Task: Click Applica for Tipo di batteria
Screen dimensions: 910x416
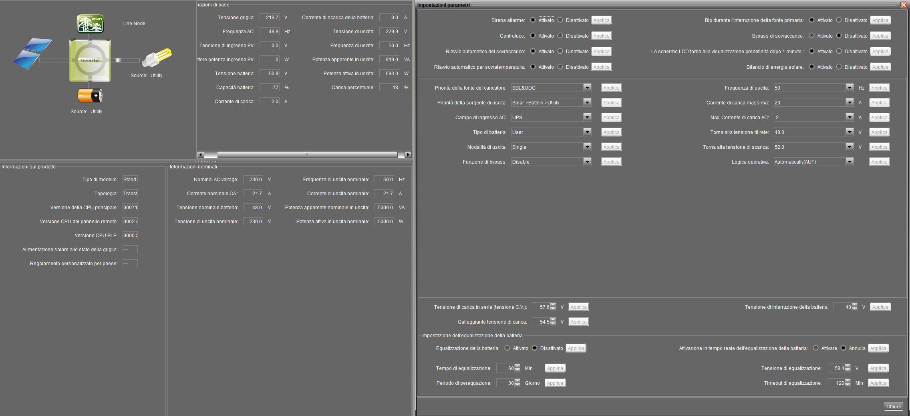Action: point(611,132)
